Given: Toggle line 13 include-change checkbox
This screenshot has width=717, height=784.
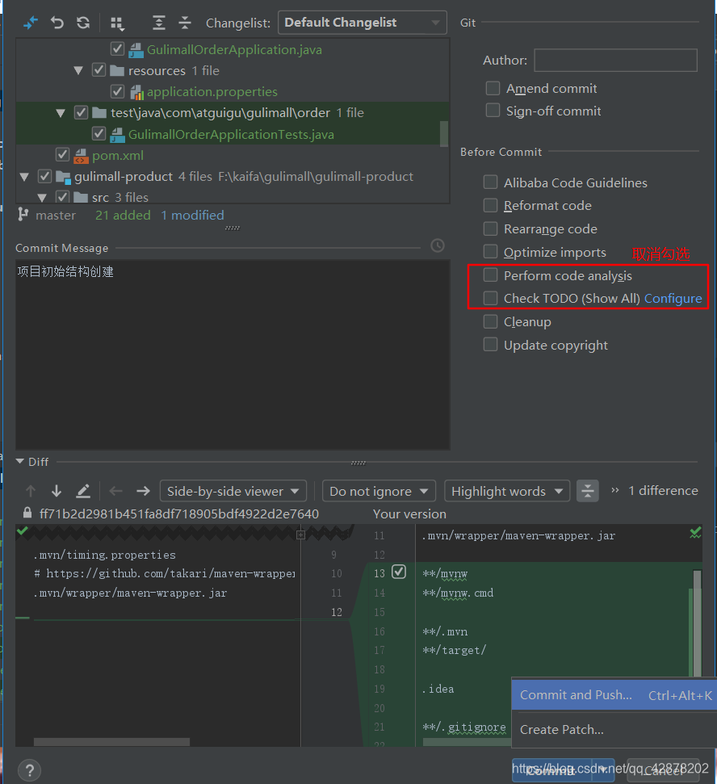Looking at the screenshot, I should pos(399,572).
